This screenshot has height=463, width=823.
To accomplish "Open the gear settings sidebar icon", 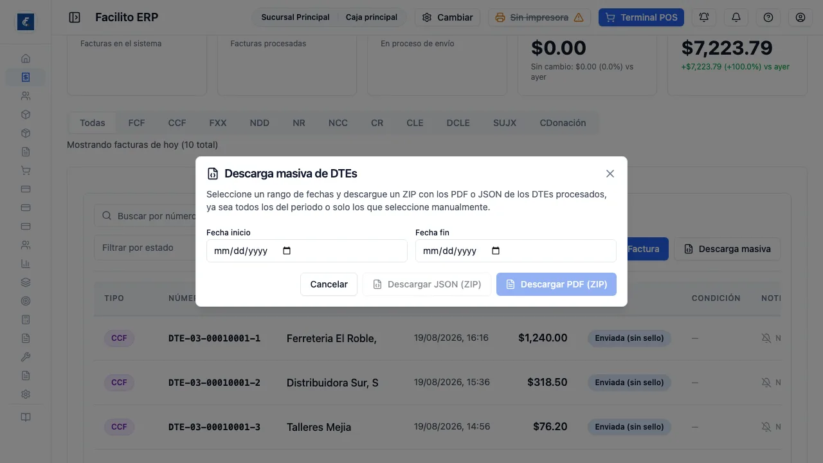I will coord(26,394).
